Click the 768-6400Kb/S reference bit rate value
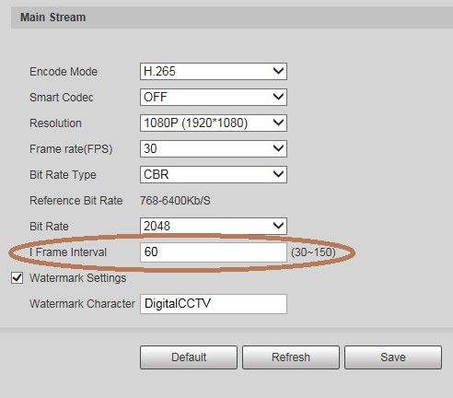Viewport: 453px width, 398px height. click(x=175, y=201)
